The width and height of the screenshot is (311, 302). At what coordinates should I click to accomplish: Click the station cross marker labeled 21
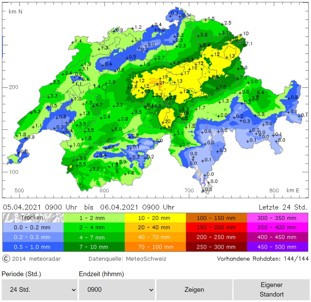tap(157, 83)
